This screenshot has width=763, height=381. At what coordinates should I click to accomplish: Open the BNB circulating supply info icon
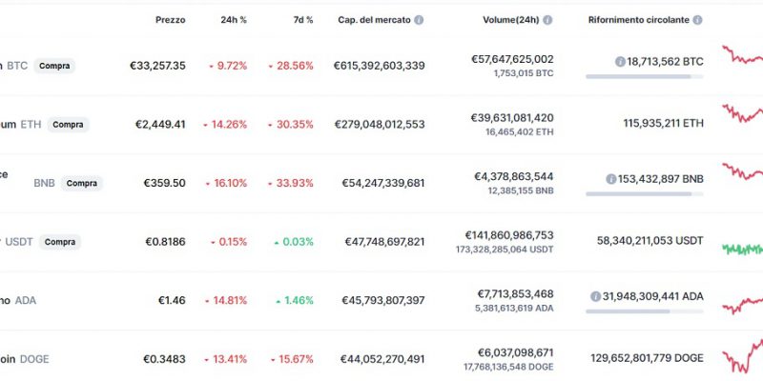click(x=611, y=179)
